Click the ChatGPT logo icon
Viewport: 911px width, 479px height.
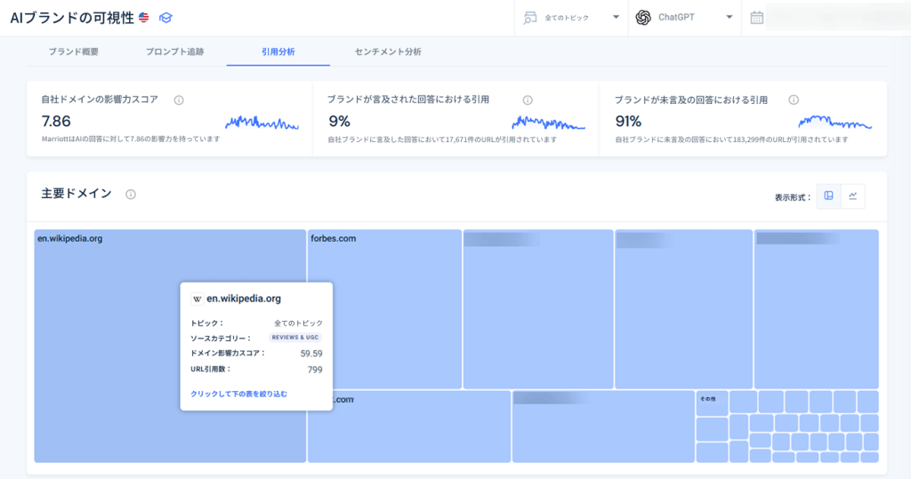tap(643, 18)
